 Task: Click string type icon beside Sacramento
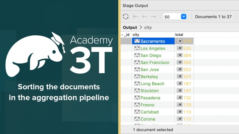point(137,41)
